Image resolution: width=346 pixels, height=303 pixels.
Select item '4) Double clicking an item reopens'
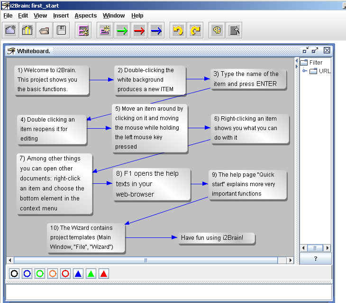click(52, 130)
